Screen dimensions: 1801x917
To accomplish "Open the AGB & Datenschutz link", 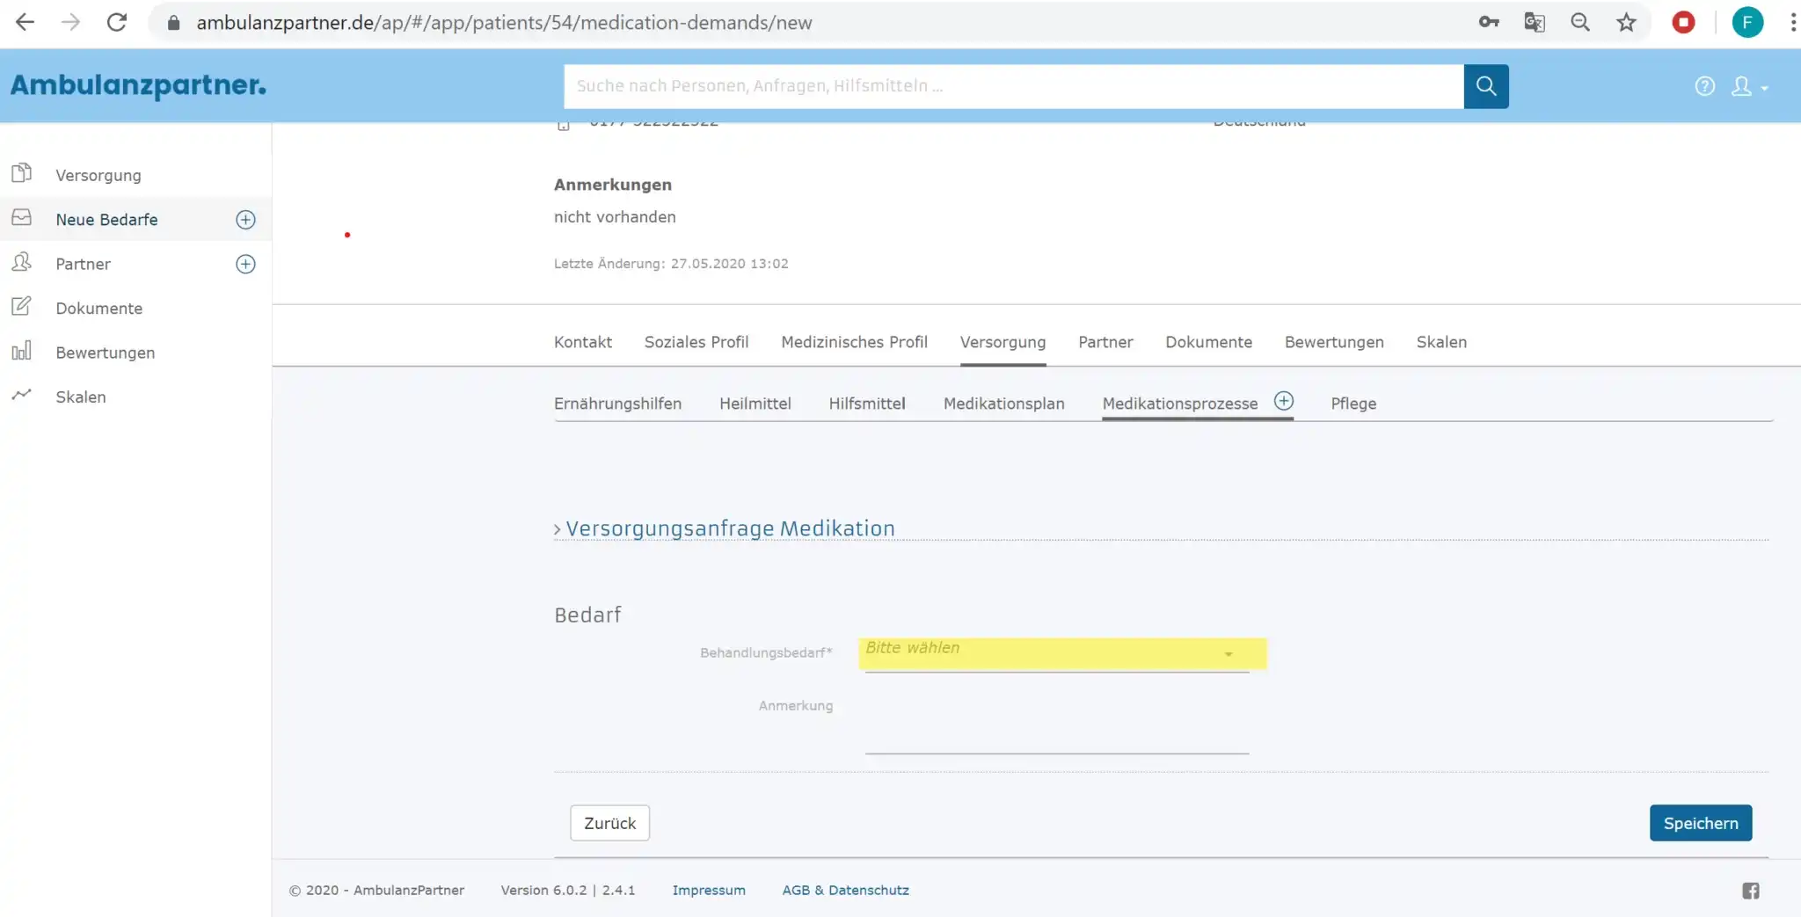I will (845, 890).
